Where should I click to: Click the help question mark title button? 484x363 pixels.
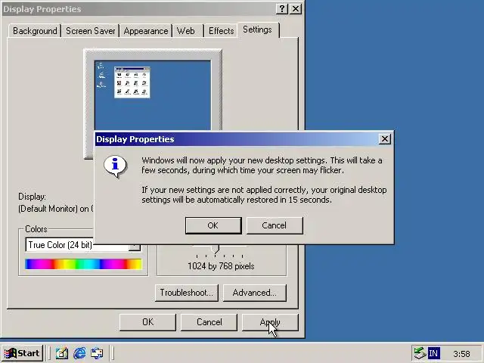282,8
